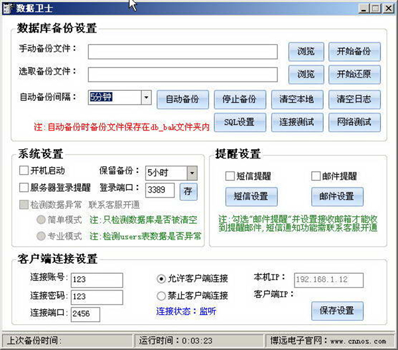The height and width of the screenshot is (350, 398).
Task: Select 禁止客户端连接 radio button
Action: 161,296
